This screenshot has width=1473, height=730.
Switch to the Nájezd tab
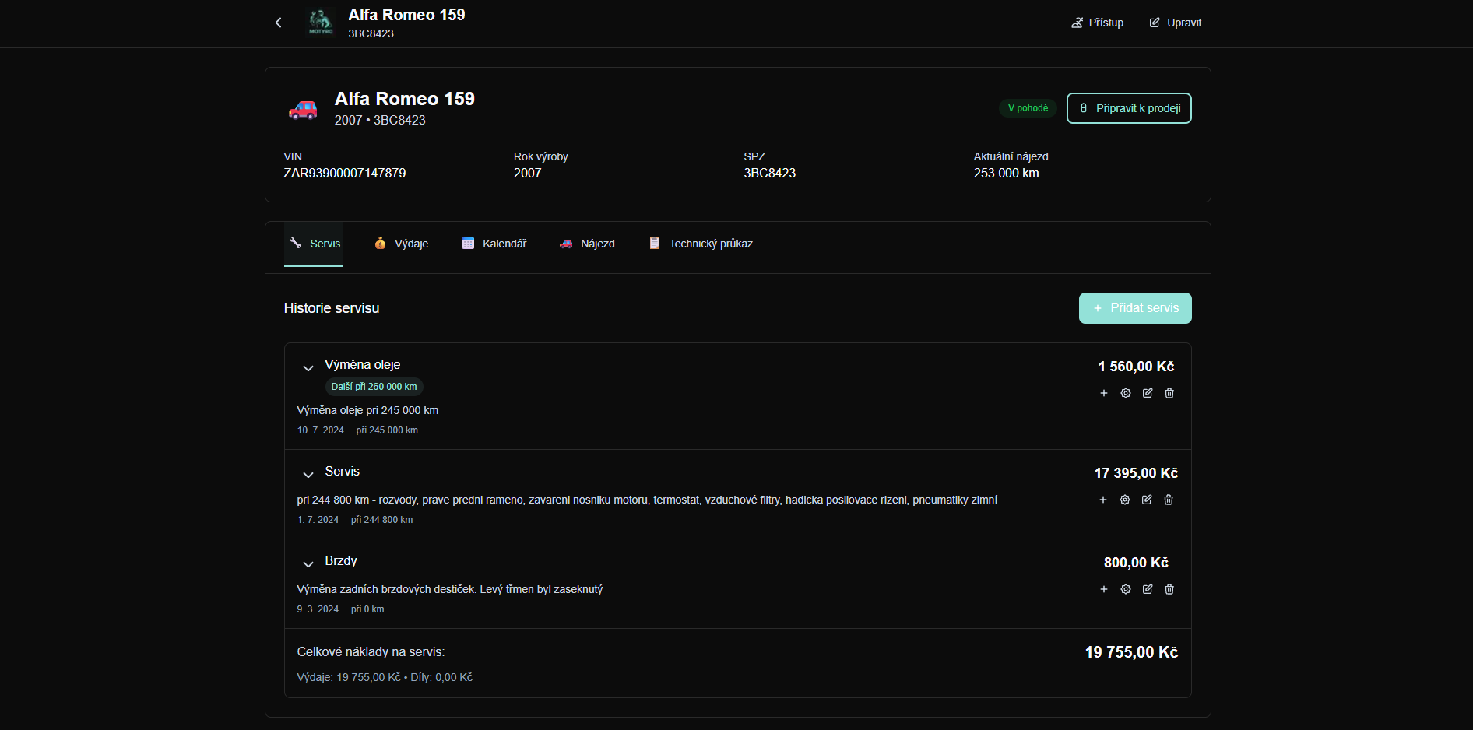[587, 244]
